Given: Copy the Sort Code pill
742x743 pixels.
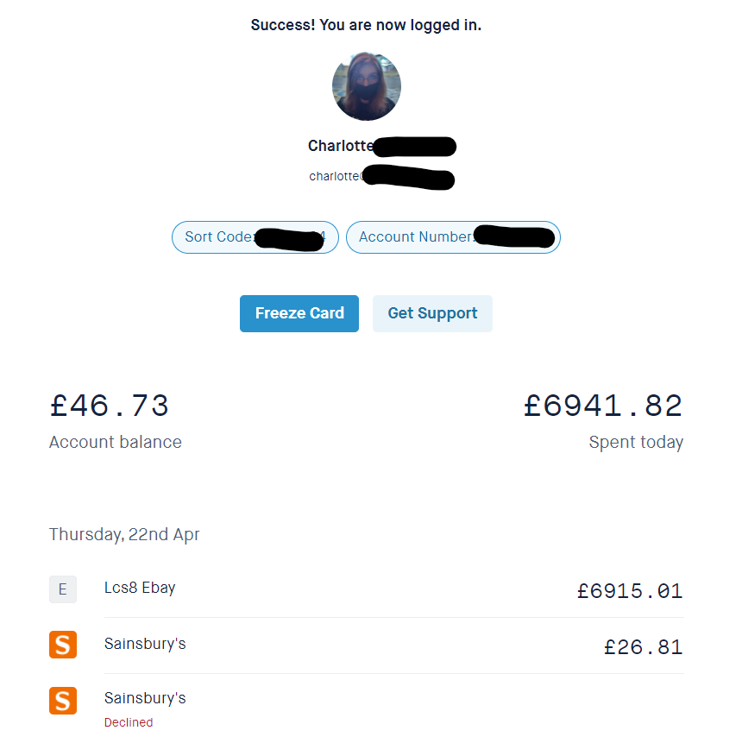Looking at the screenshot, I should [x=255, y=237].
